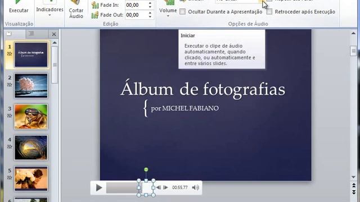Click the audio time display 00:55,77

[x=180, y=187]
